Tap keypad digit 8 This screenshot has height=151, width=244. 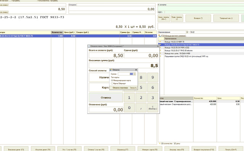pos(141,77)
